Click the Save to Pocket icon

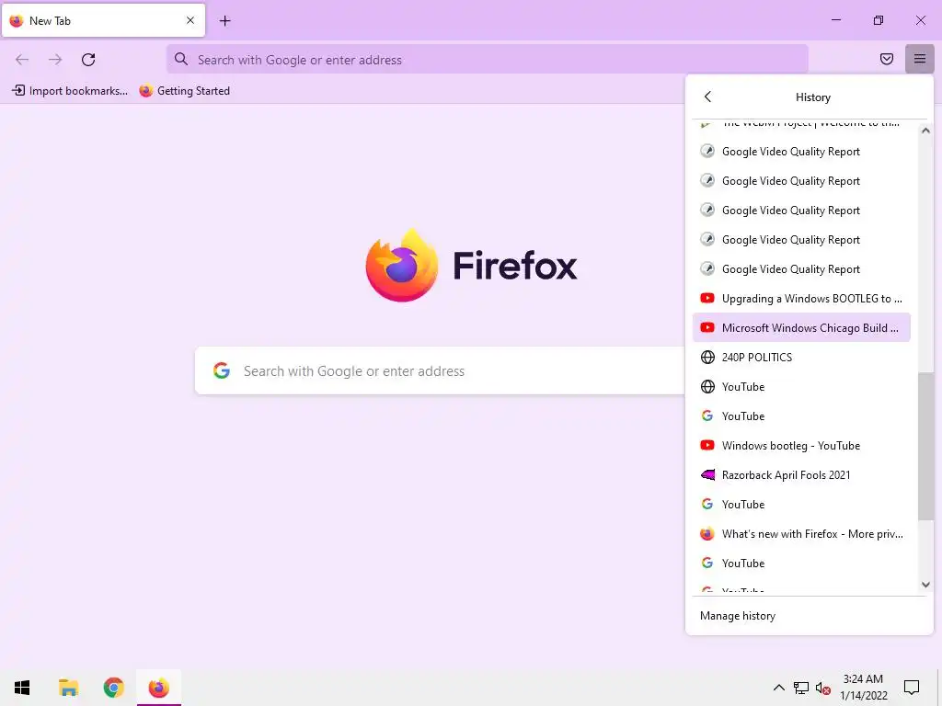click(887, 59)
